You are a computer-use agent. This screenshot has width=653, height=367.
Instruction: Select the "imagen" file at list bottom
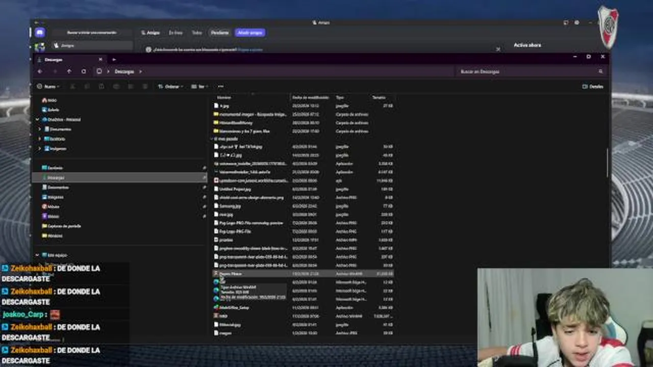pos(303,333)
